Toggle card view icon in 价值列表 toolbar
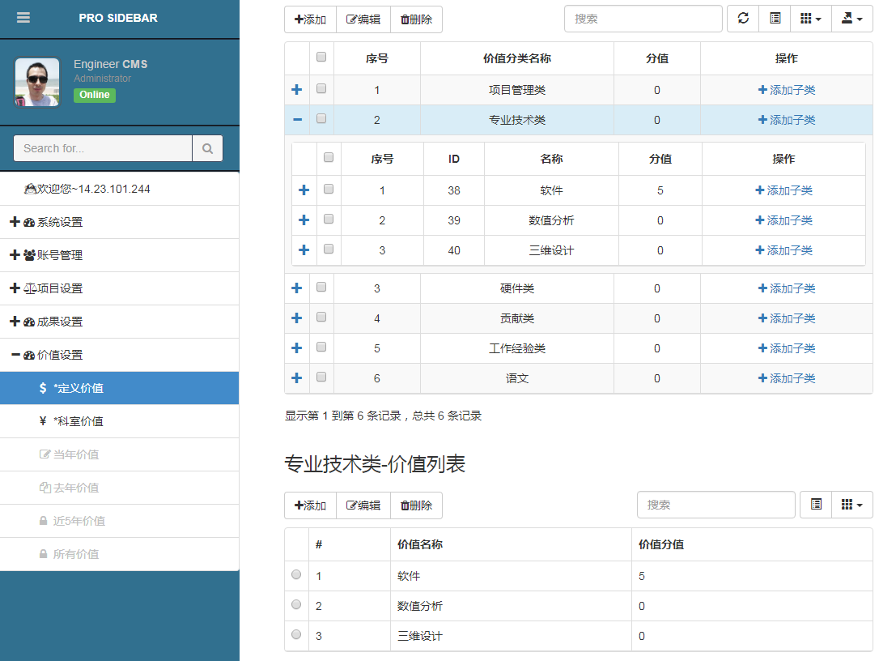This screenshot has width=879, height=661. coord(816,505)
